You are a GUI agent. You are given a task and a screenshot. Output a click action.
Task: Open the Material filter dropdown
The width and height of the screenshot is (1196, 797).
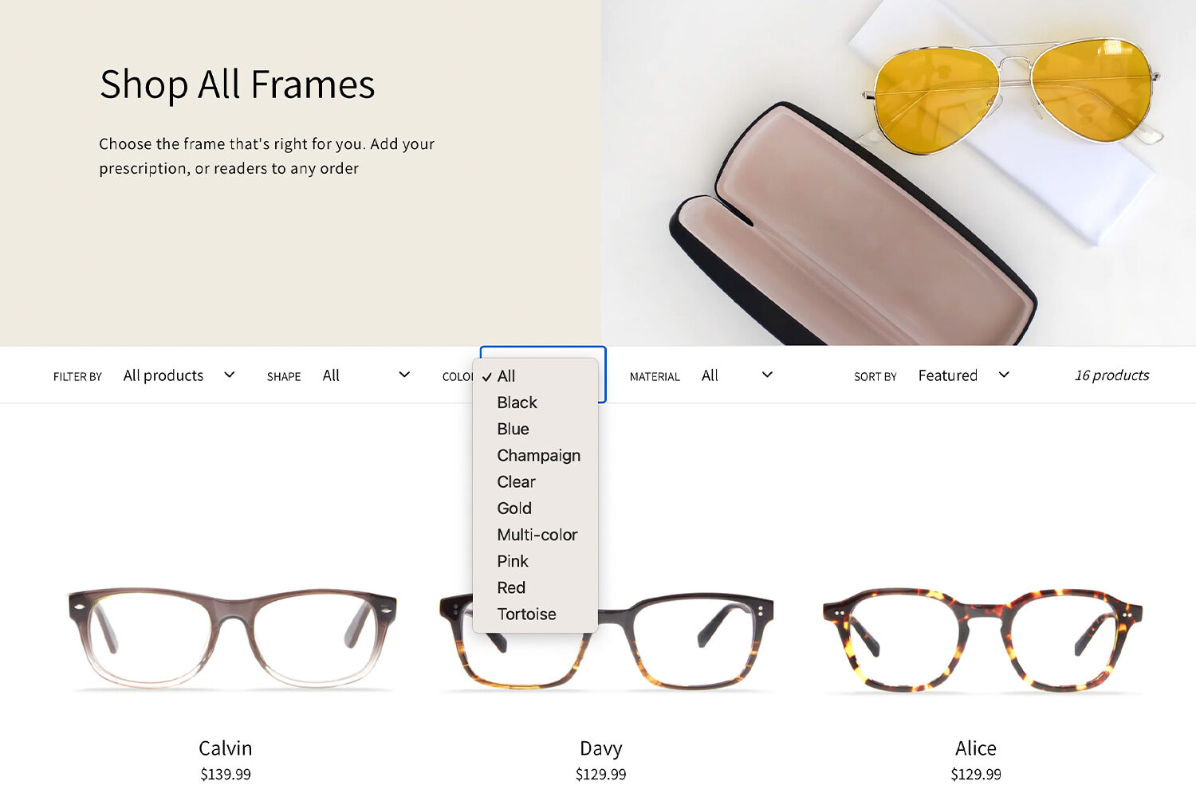pos(738,375)
